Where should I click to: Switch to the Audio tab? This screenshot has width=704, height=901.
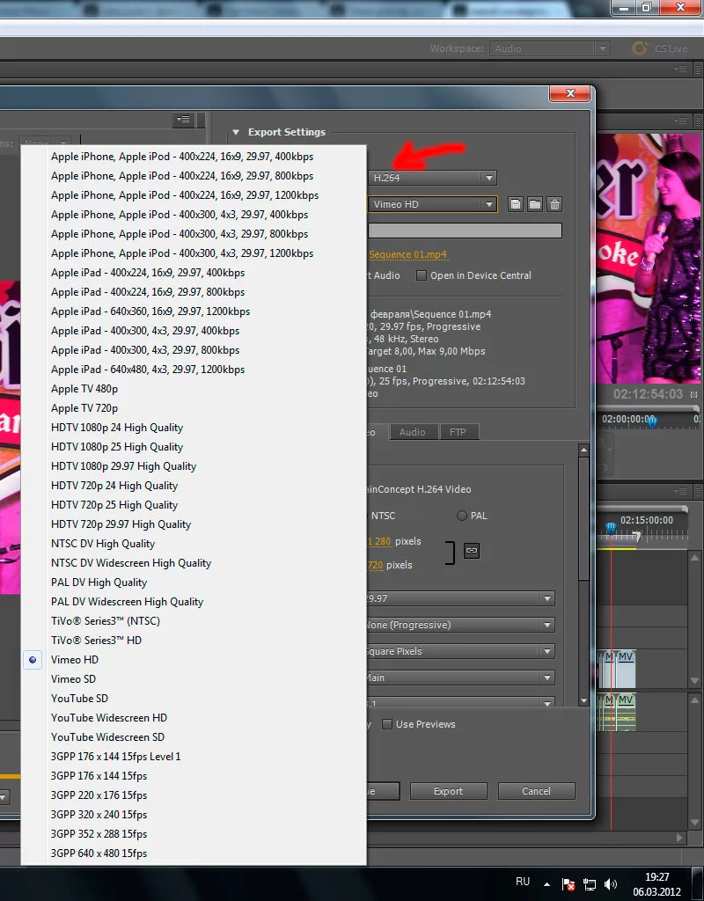(x=413, y=432)
